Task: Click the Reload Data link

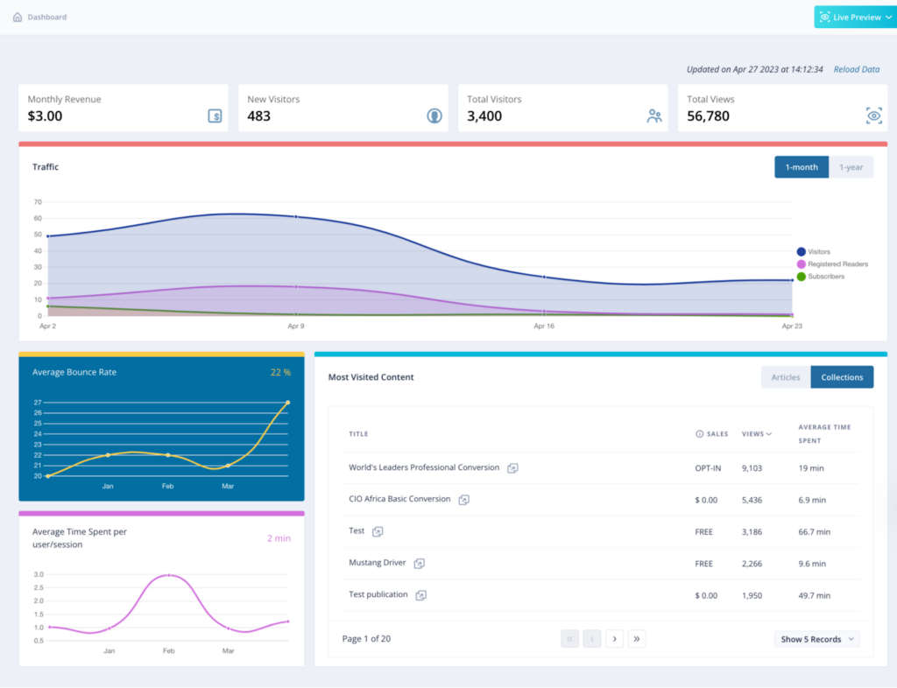Action: 857,69
